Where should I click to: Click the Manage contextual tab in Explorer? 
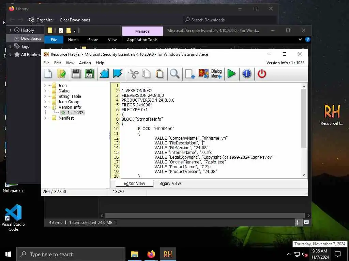[142, 31]
